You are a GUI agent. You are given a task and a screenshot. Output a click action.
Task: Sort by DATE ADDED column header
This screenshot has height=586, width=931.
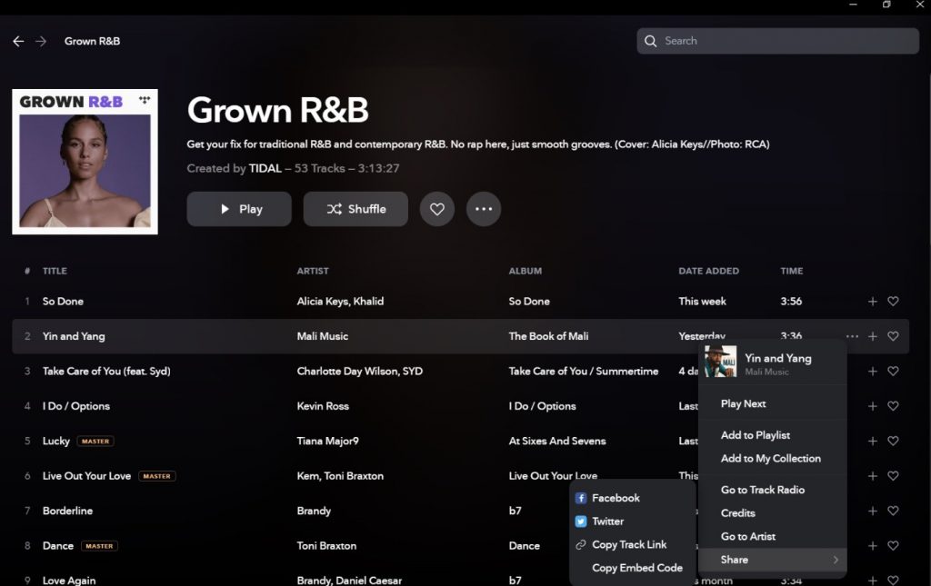click(x=709, y=271)
